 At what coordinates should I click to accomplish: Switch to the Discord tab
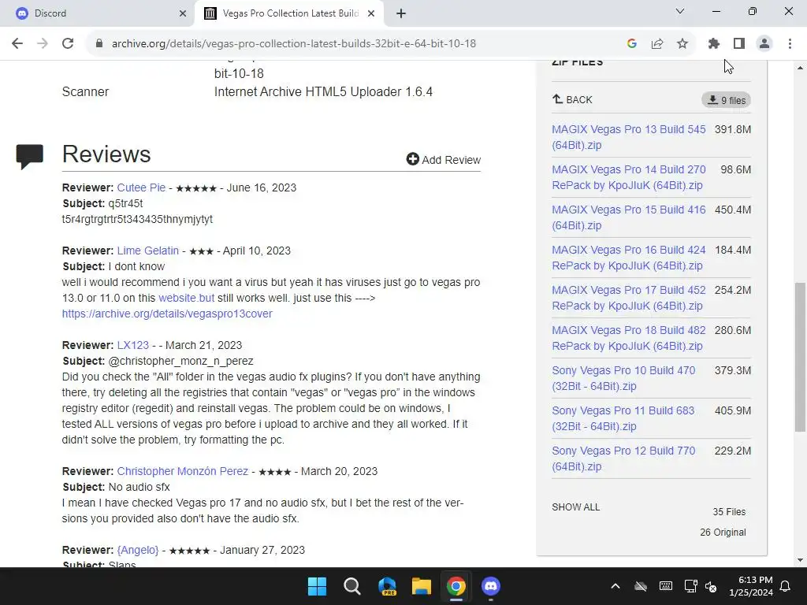click(x=96, y=13)
